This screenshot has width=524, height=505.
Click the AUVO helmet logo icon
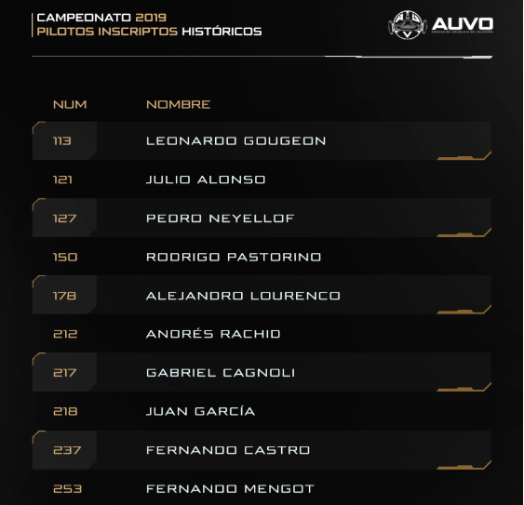(x=407, y=25)
